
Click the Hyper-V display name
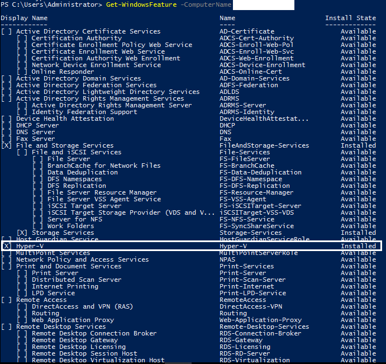coord(30,246)
